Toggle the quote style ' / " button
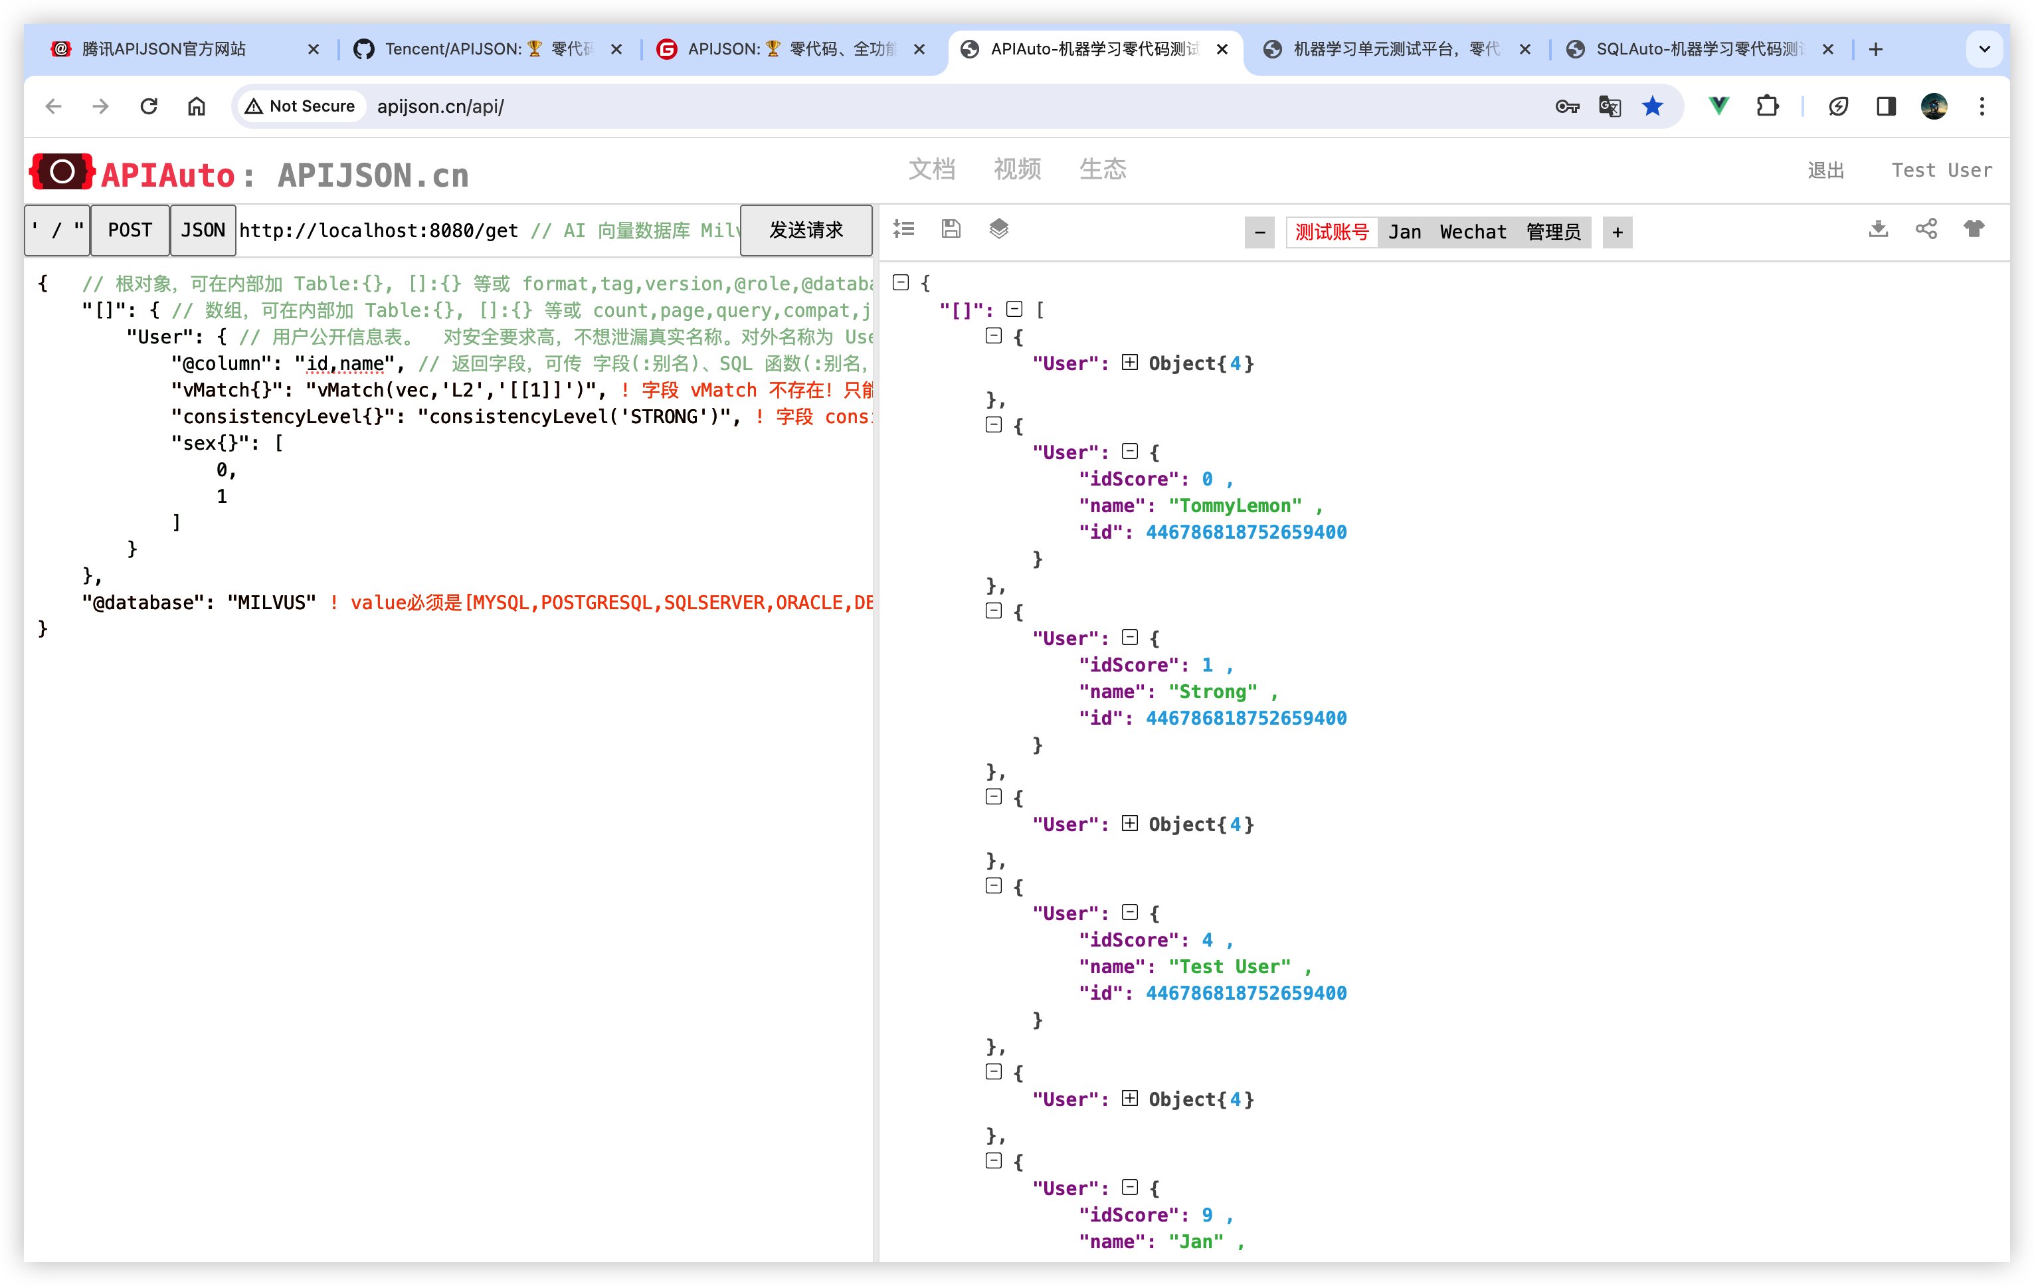 pyautogui.click(x=56, y=230)
